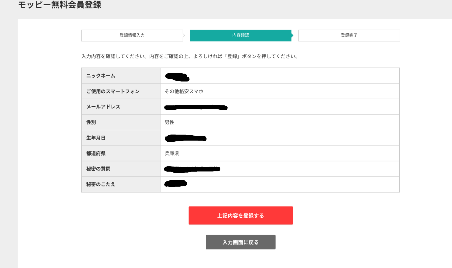This screenshot has height=268, width=452.
Task: Select the 内容確認 step indicator
Action: [x=240, y=35]
